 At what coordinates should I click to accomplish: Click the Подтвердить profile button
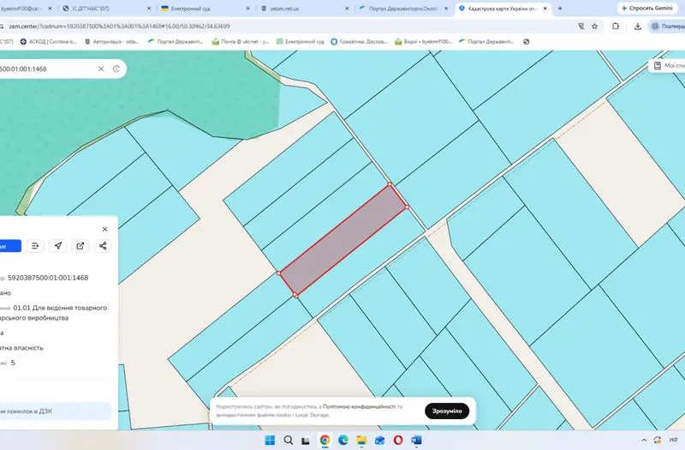tap(667, 27)
